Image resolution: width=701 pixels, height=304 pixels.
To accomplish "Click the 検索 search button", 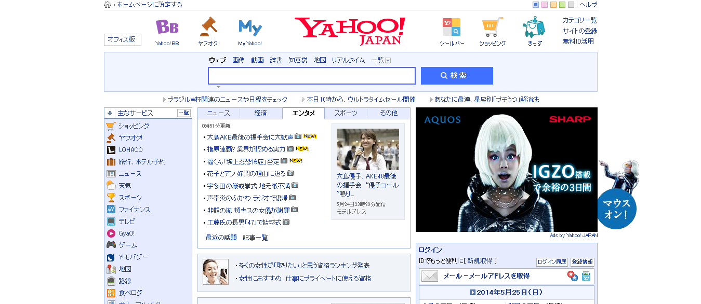I will [x=457, y=76].
